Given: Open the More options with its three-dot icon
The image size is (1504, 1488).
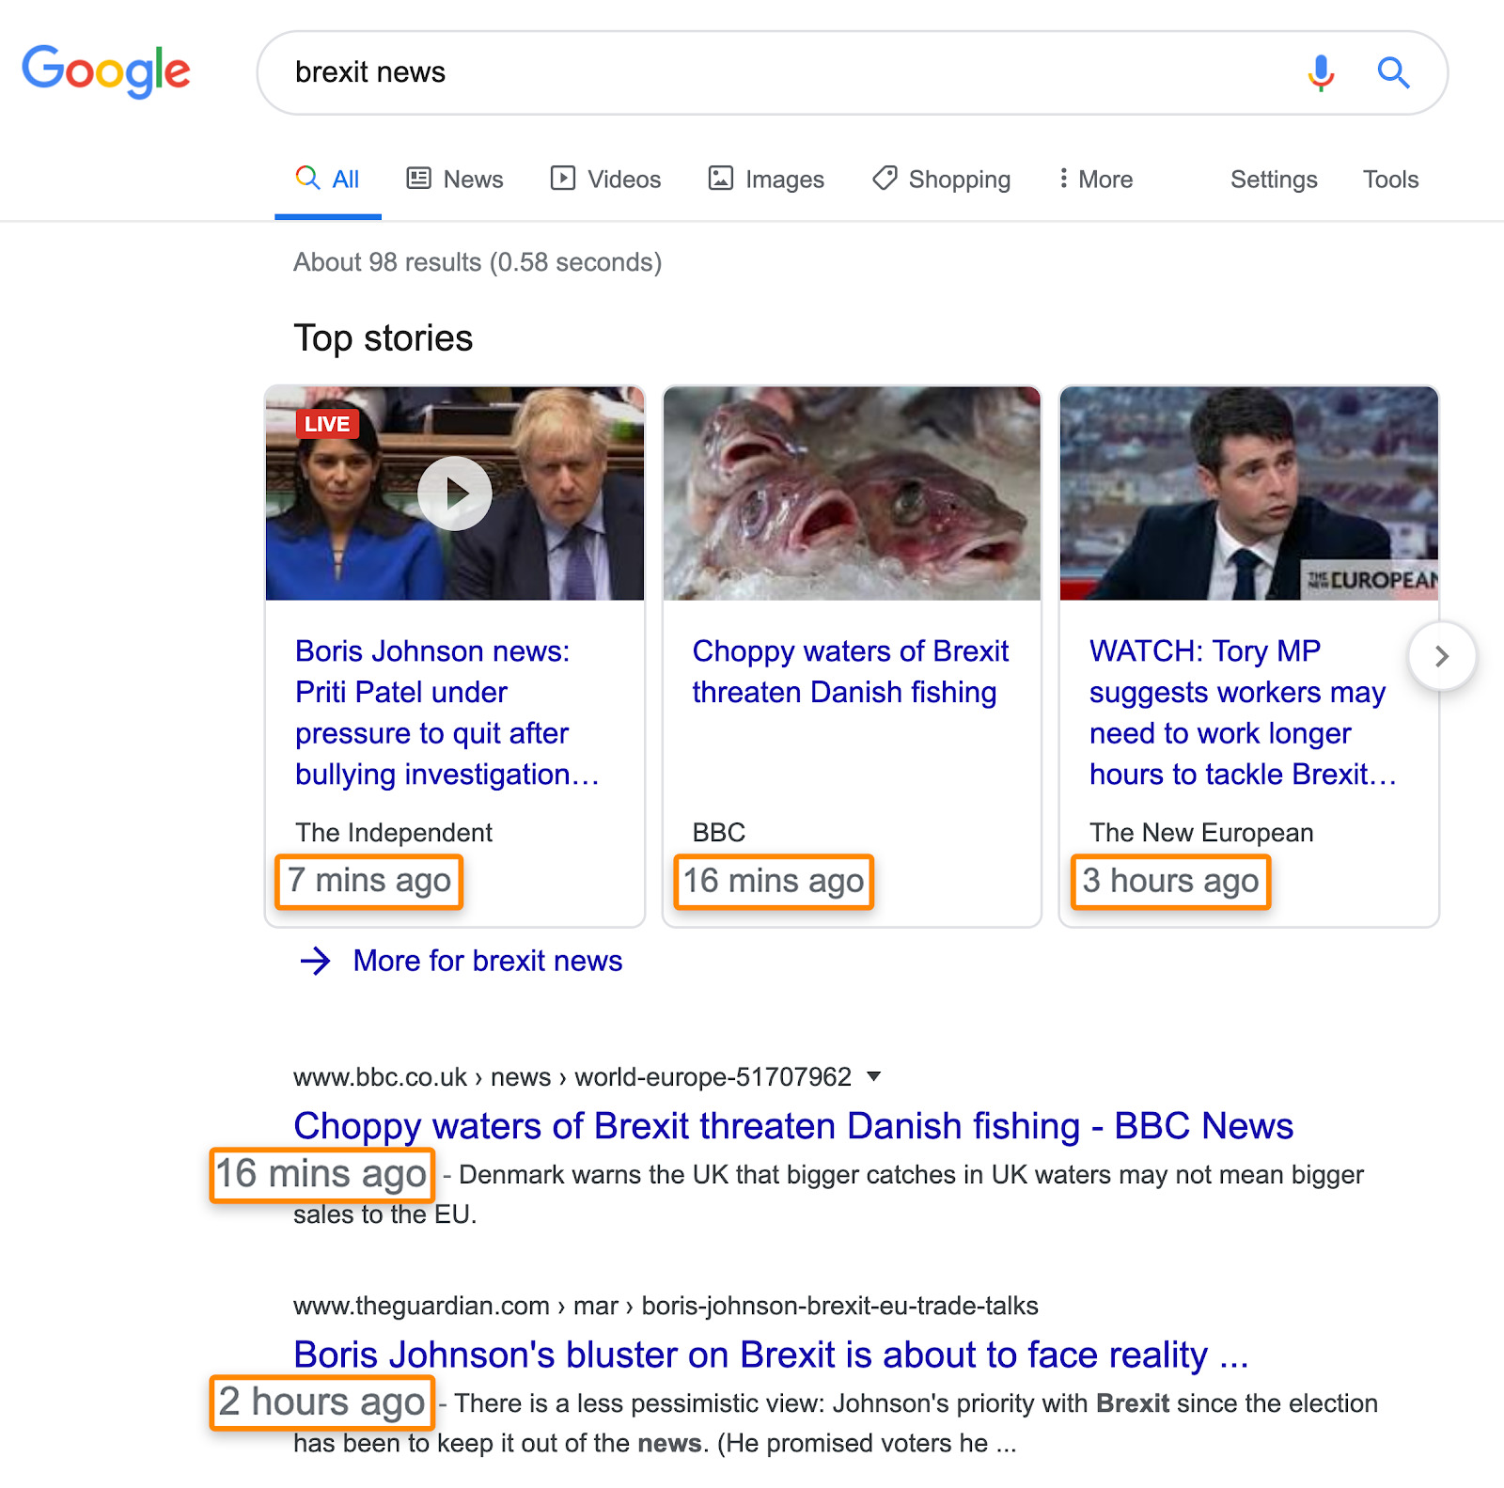Looking at the screenshot, I should pyautogui.click(x=1063, y=178).
